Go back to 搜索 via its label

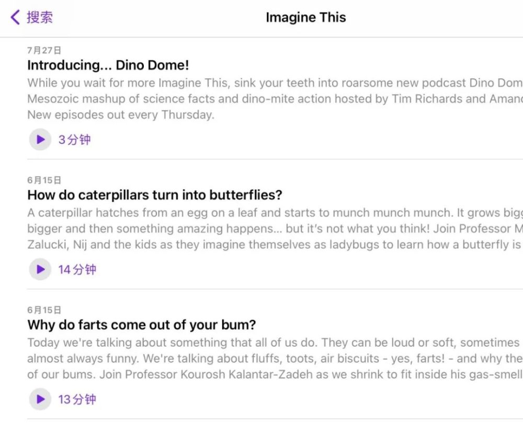pos(40,17)
